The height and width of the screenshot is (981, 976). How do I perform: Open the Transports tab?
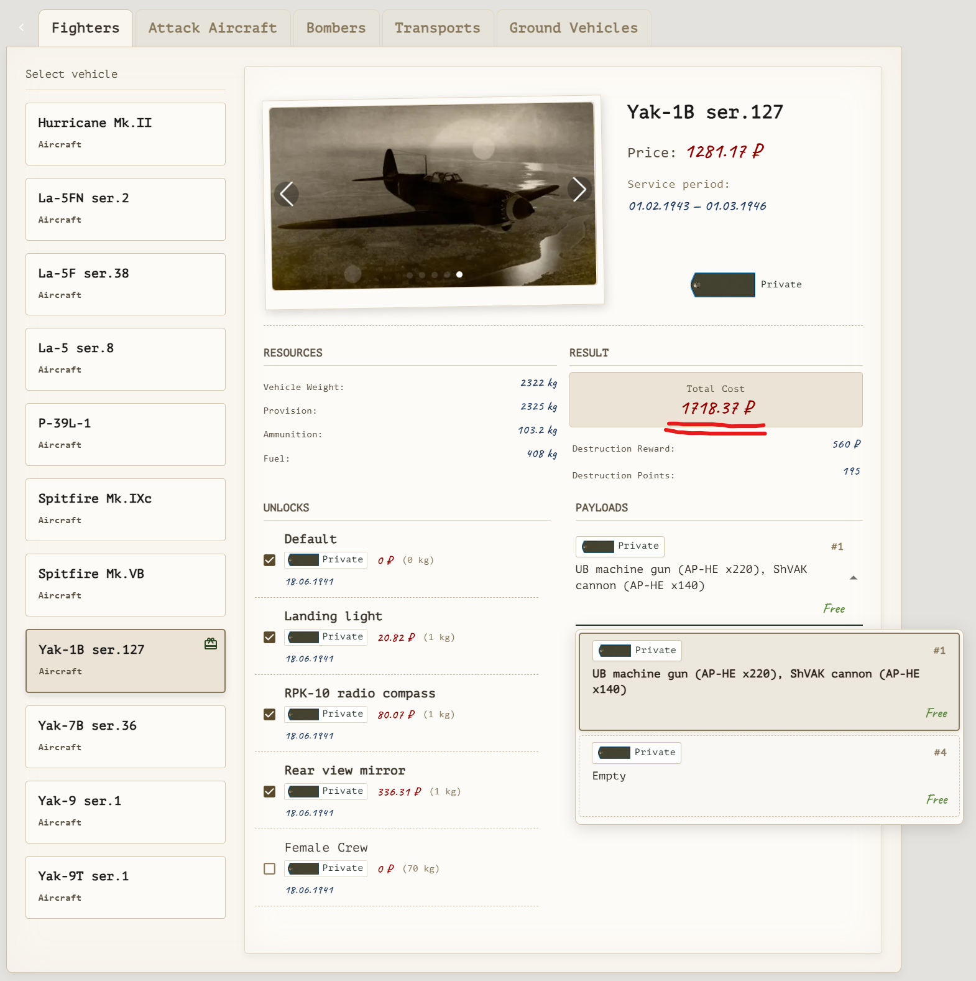pyautogui.click(x=438, y=28)
